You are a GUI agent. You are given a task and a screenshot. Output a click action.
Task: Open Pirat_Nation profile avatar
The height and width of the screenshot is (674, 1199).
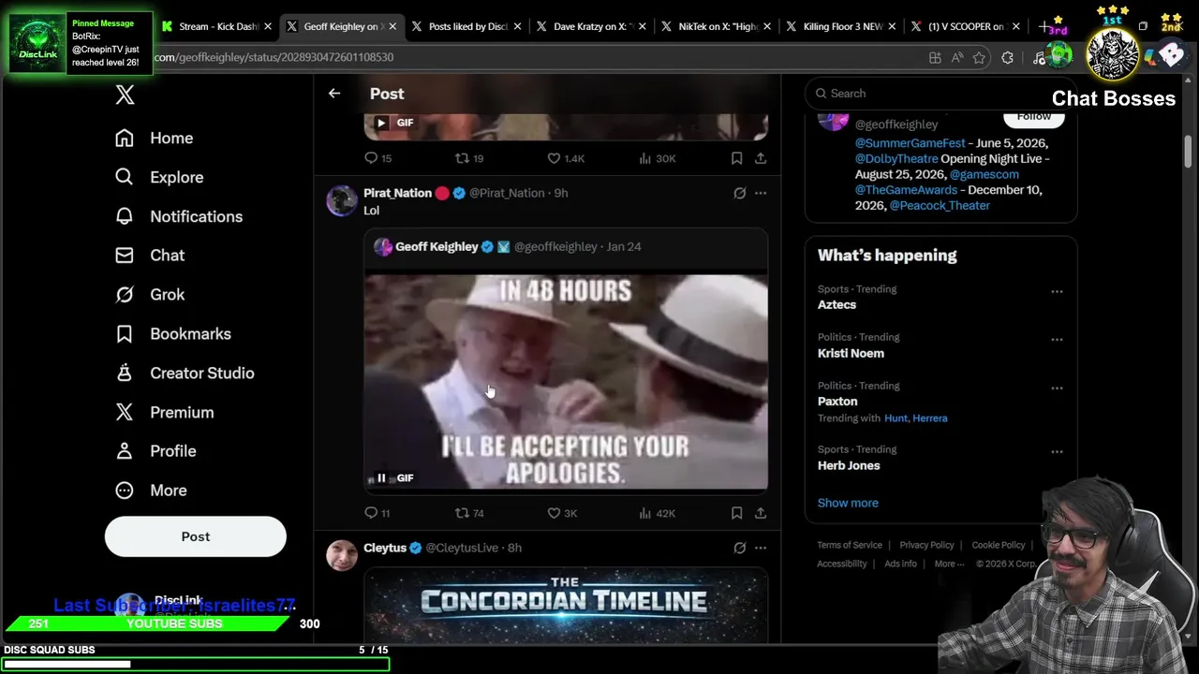(342, 200)
